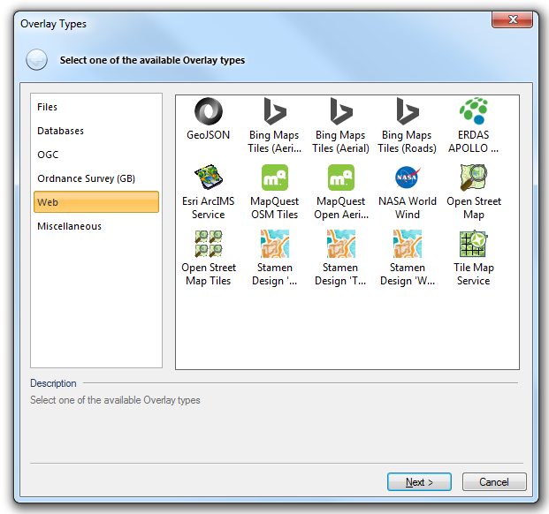Screen dimensions: 549x514
Task: Select the Tile Map Service icon
Action: click(474, 244)
